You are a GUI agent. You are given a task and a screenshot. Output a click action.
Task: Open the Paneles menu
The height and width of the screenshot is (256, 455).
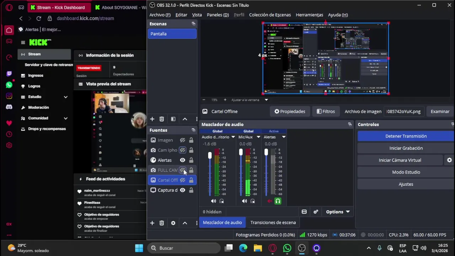[218, 15]
